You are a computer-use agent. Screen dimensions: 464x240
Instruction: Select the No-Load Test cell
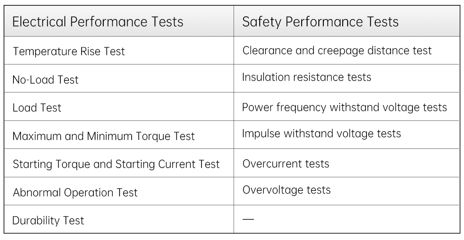pyautogui.click(x=46, y=80)
